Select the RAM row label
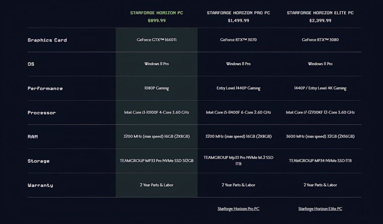383x224 pixels. (33, 136)
